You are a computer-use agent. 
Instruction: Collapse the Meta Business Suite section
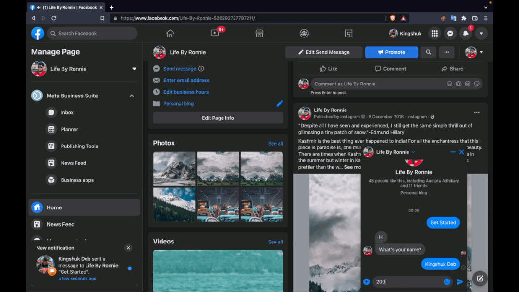pos(132,96)
